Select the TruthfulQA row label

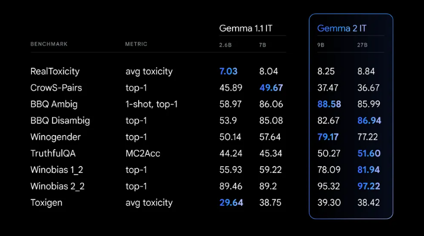pyautogui.click(x=52, y=153)
